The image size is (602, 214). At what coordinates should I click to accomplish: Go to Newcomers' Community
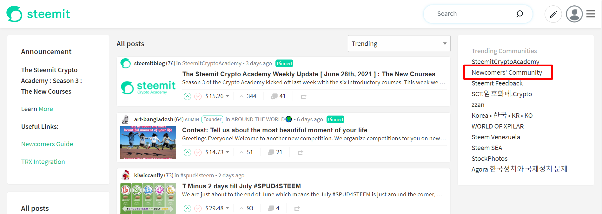point(507,72)
